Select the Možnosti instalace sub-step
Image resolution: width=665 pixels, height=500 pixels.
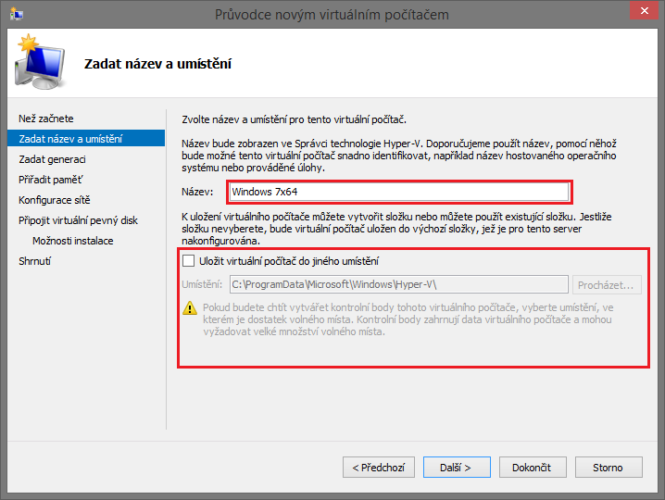72,241
